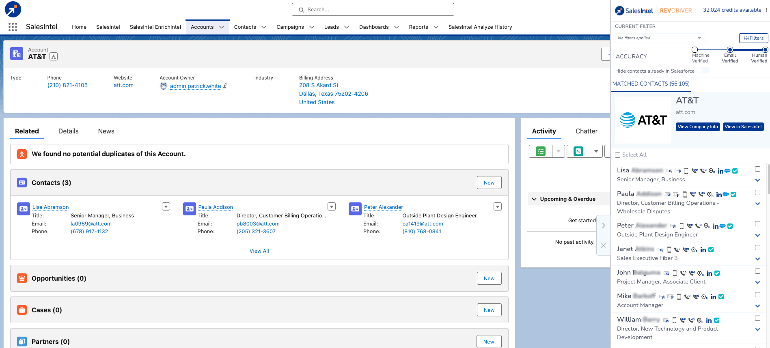Click the teal Log a Call icon in Activity
This screenshot has height=348, width=770.
click(x=578, y=151)
